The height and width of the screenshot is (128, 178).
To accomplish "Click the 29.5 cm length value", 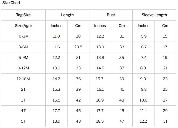I will (x=78, y=47).
